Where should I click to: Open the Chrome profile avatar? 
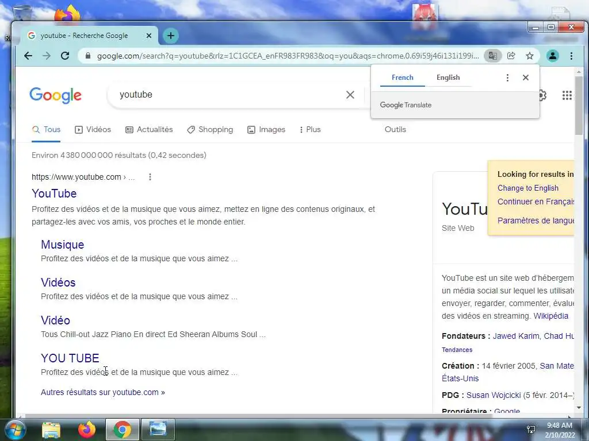tap(553, 56)
